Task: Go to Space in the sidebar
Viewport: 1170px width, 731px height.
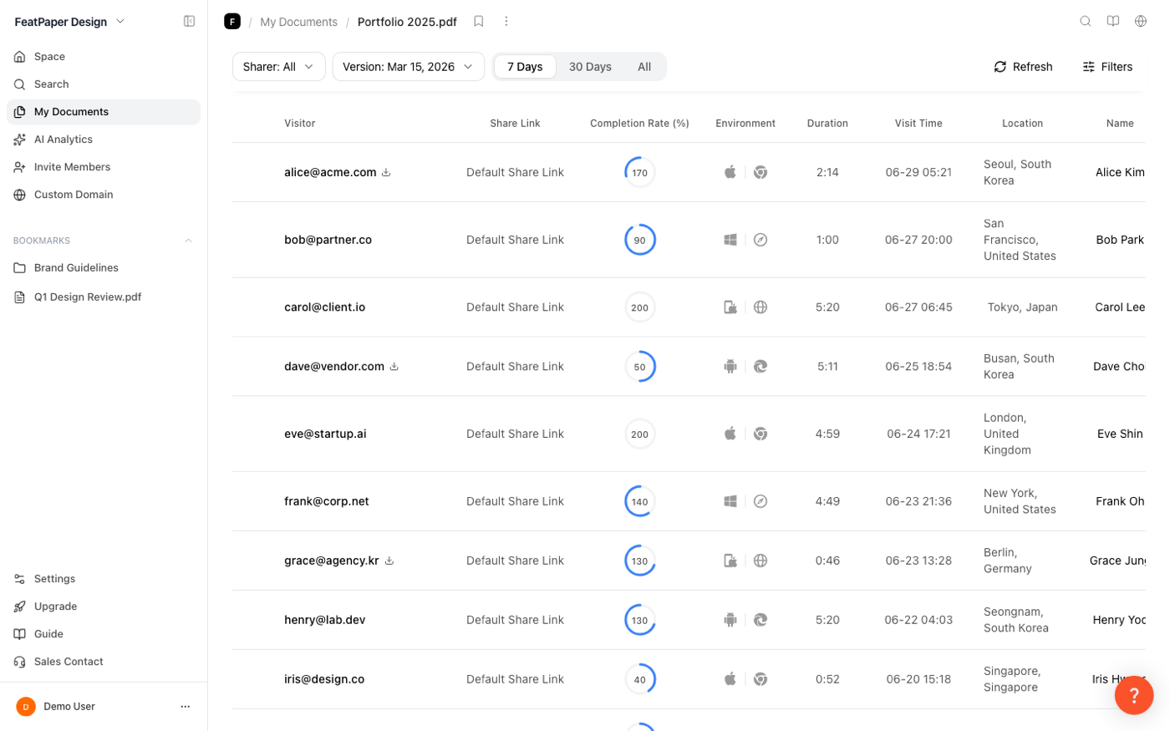Action: 104,57
